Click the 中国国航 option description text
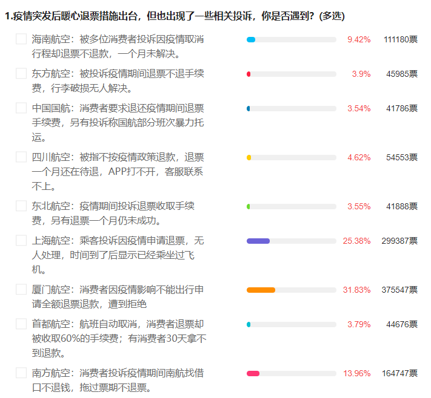Image resolution: width=431 pixels, height=398 pixels. click(x=118, y=123)
